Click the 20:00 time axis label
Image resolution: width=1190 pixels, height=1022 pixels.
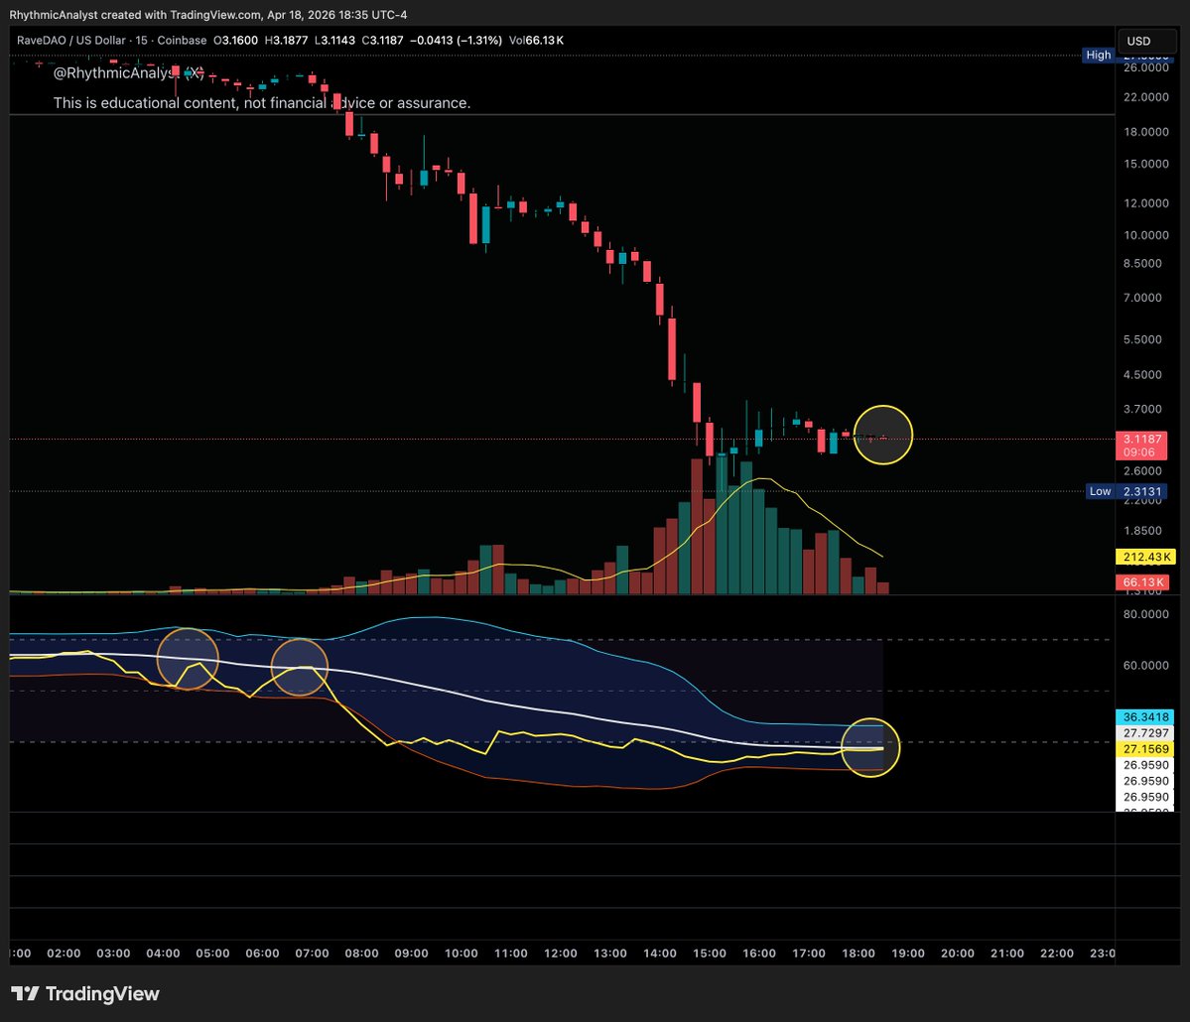958,953
